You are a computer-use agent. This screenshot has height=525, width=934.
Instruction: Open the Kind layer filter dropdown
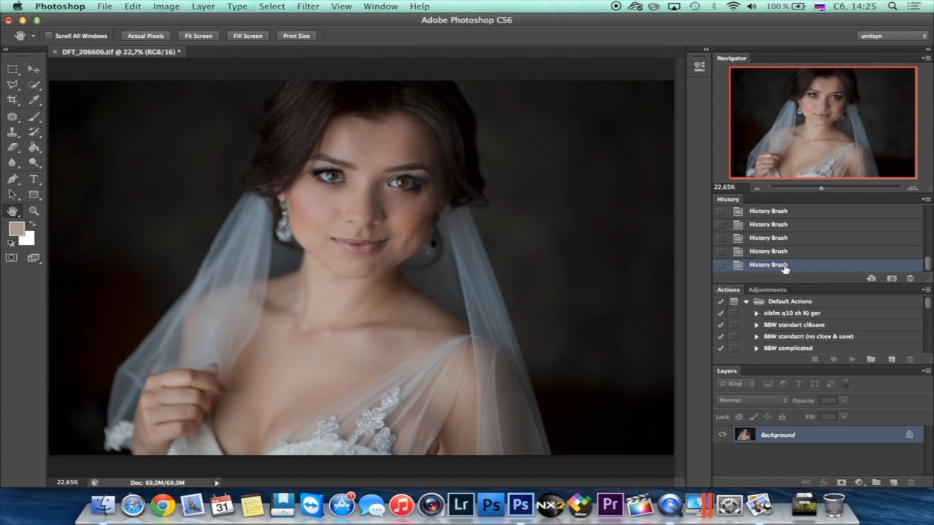[x=737, y=384]
